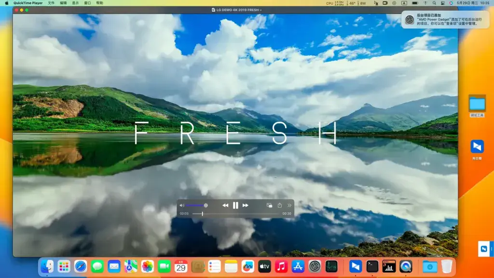Image resolution: width=494 pixels, height=278 pixels.
Task: Open the 文件 menu
Action: pos(51,3)
